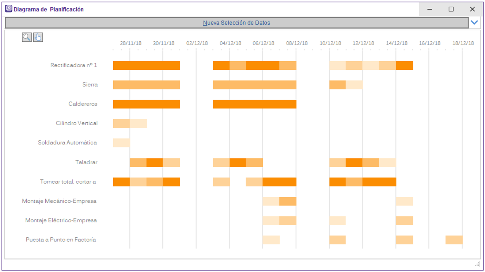Image resolution: width=485 pixels, height=272 pixels.
Task: Select the Rectificadora nº 1 row label
Action: coord(74,65)
